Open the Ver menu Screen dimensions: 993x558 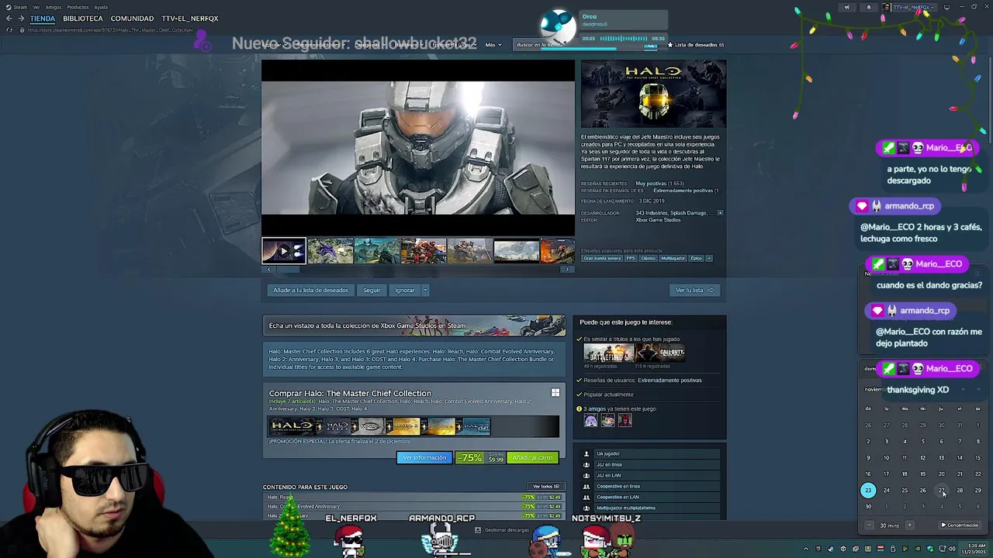point(36,7)
